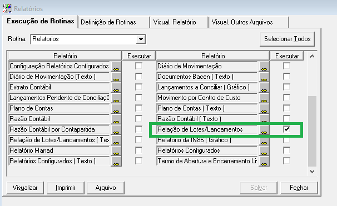Click the left Relatório column header
The height and width of the screenshot is (206, 337).
(65, 56)
